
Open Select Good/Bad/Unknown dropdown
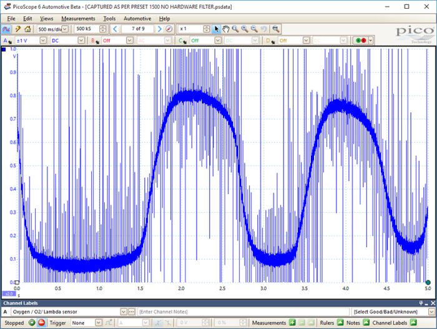431,312
